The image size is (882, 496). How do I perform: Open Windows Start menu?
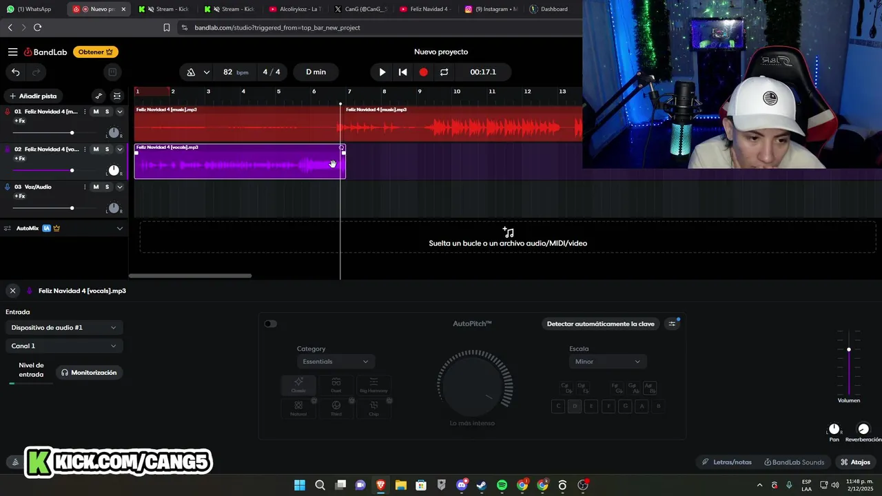point(300,485)
